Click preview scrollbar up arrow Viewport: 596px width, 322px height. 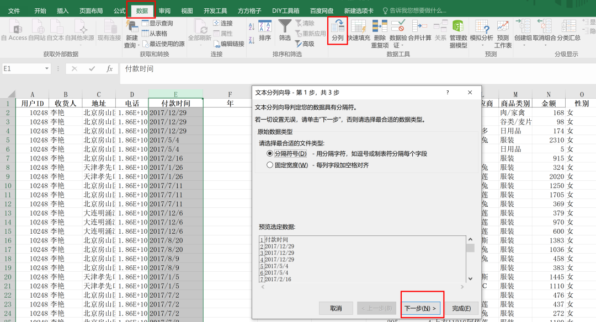470,239
